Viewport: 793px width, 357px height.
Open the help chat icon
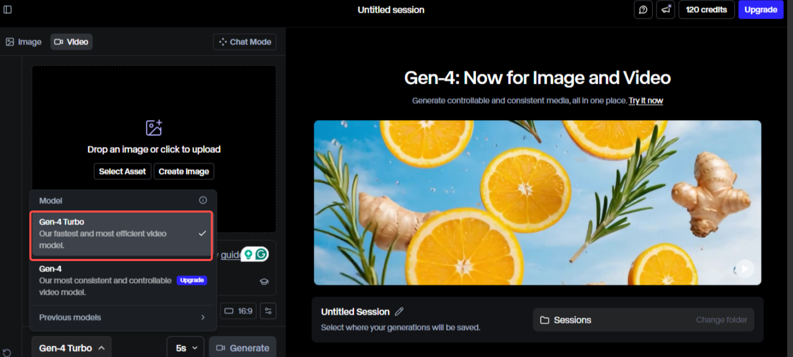[643, 10]
